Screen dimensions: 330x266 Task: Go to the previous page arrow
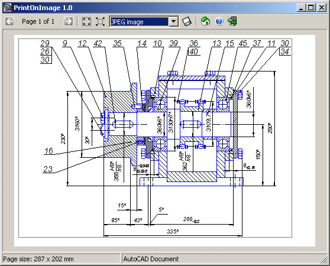click(9, 21)
